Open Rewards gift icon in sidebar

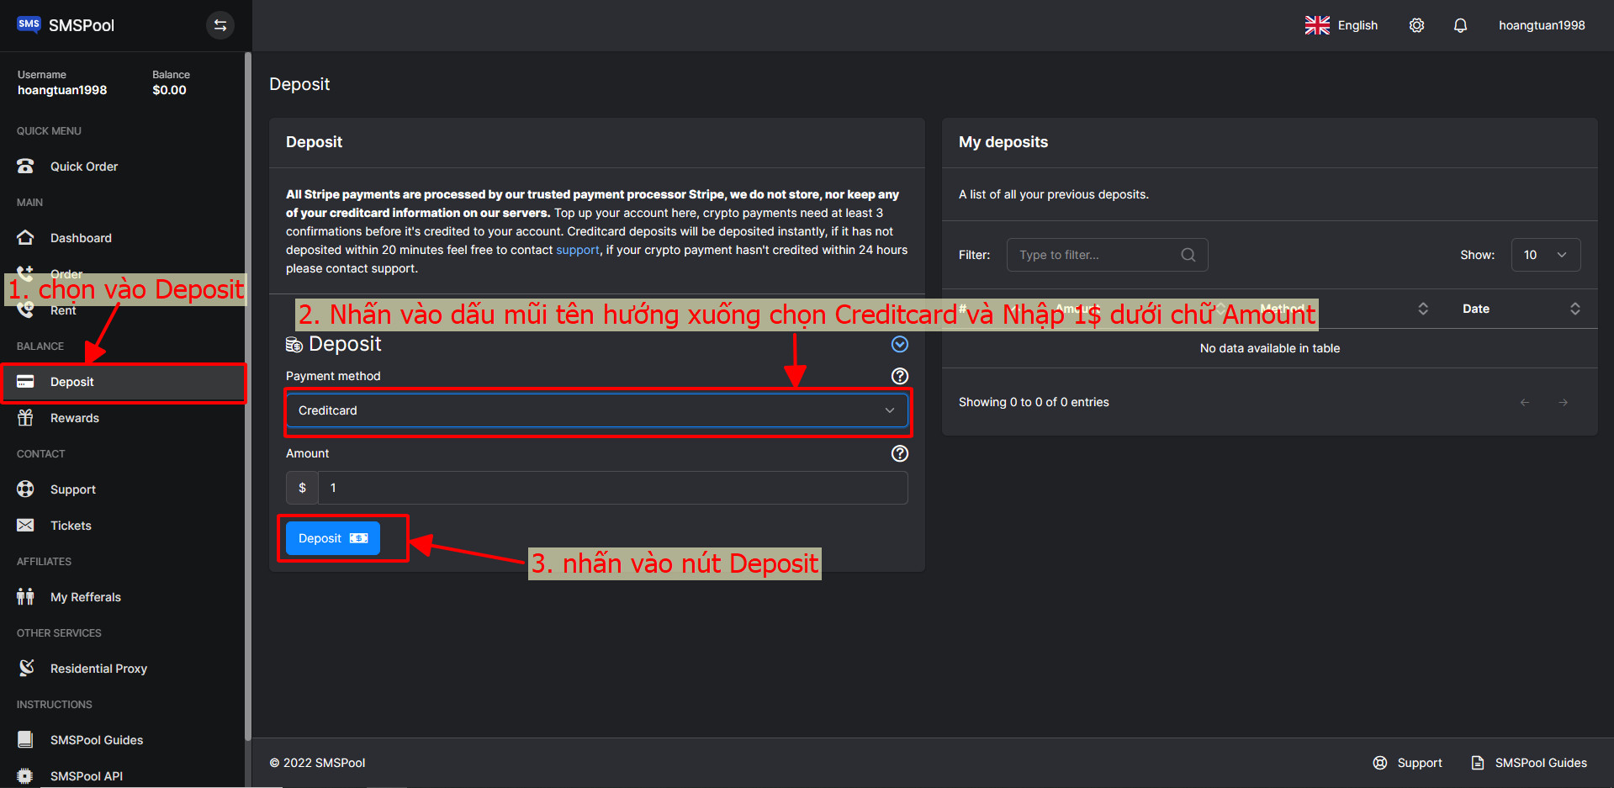(26, 418)
